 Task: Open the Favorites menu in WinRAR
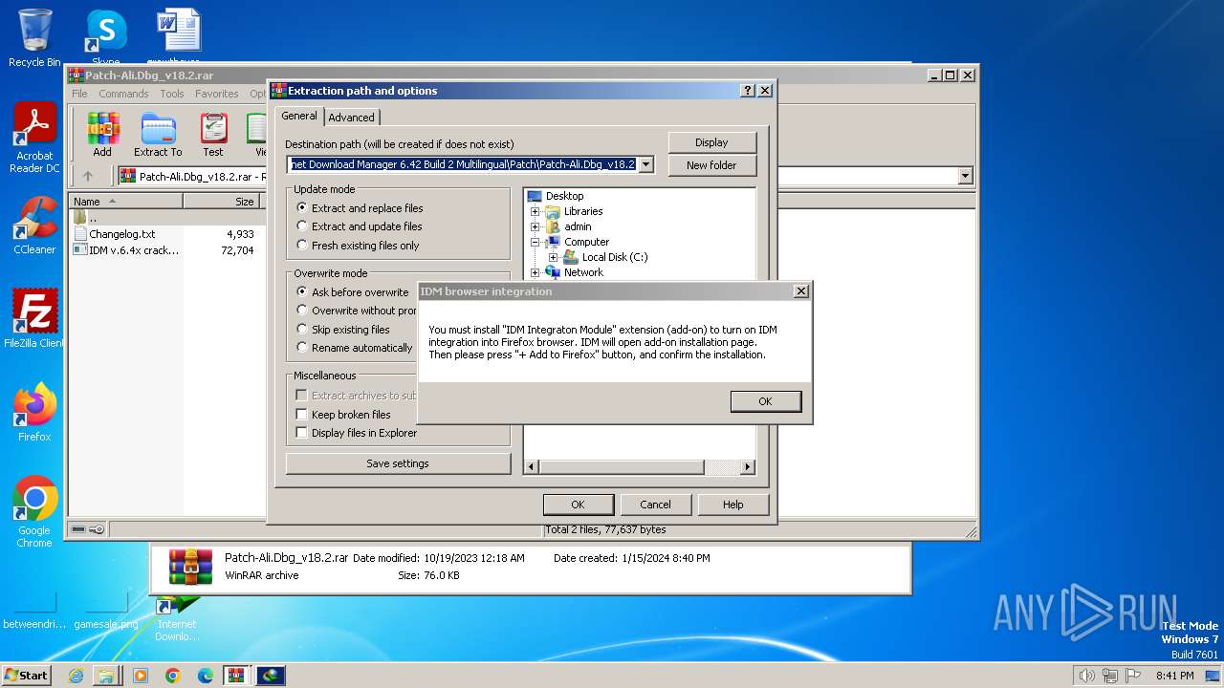(x=217, y=94)
